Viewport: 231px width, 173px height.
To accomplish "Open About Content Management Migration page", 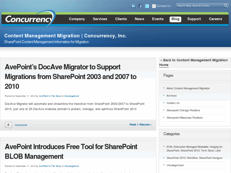I will click(188, 88).
